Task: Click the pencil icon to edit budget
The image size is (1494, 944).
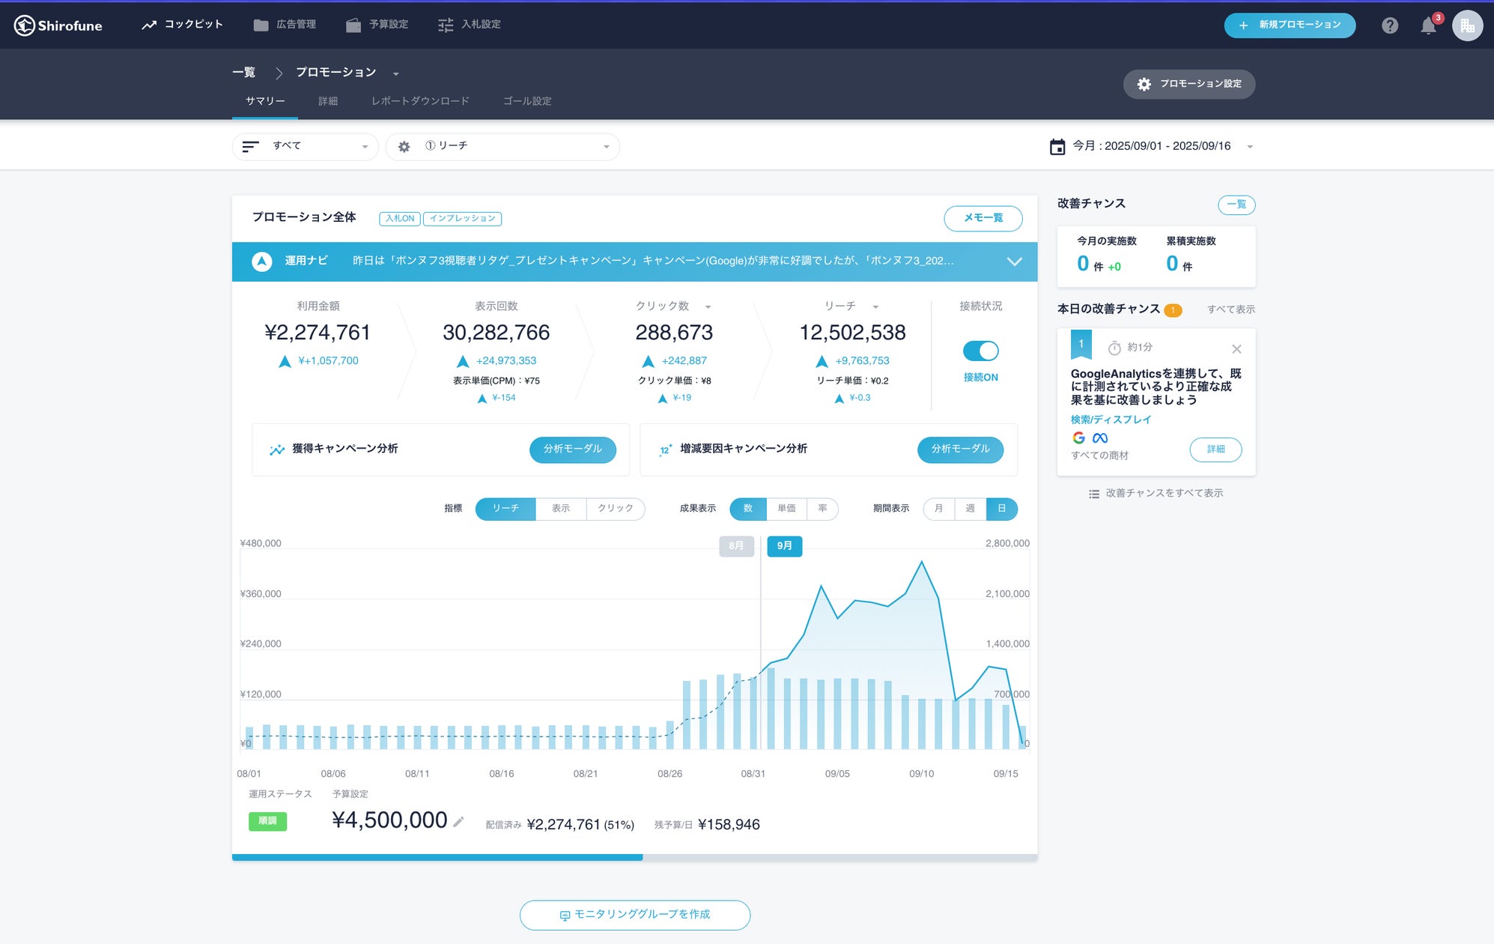Action: [x=458, y=822]
